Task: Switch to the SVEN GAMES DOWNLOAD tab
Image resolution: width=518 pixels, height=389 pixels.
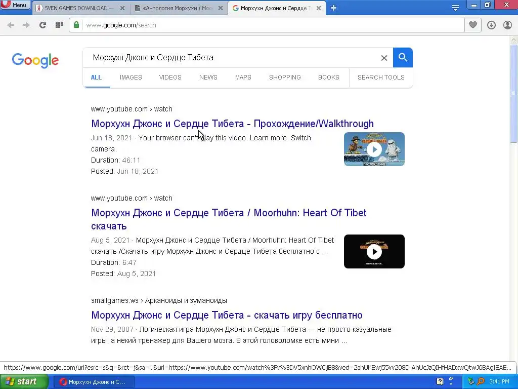Action: [80, 8]
